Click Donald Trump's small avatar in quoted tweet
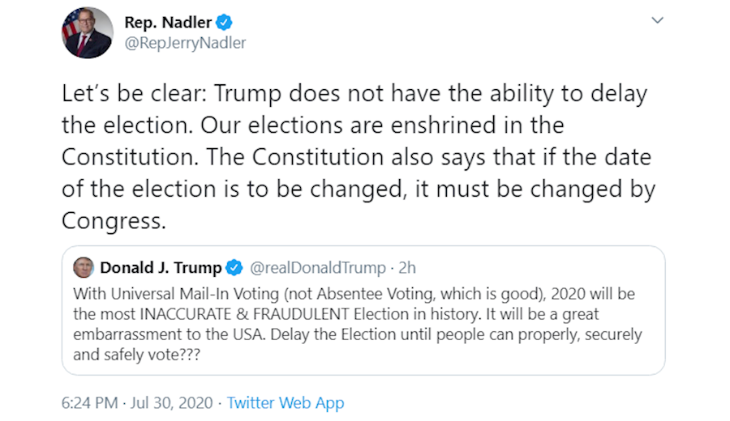730x421 pixels. point(84,267)
